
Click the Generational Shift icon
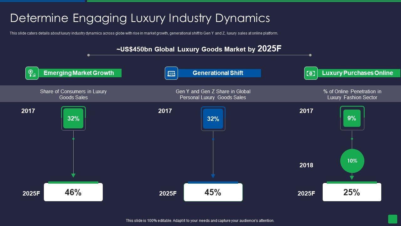point(171,73)
